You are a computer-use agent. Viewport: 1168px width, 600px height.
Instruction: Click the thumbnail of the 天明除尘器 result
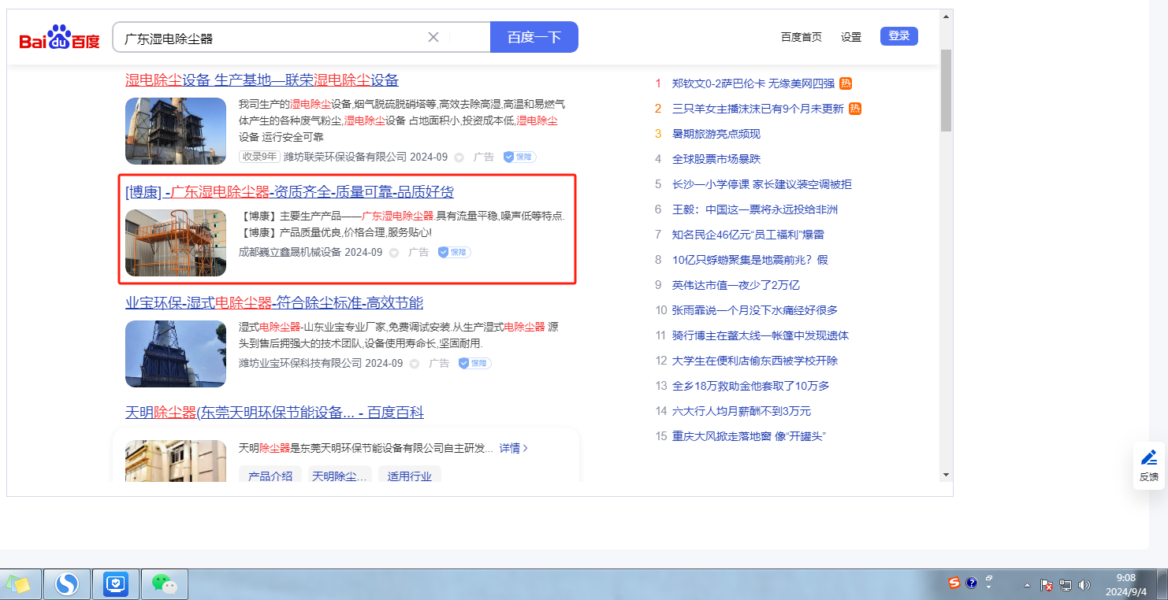pos(176,461)
